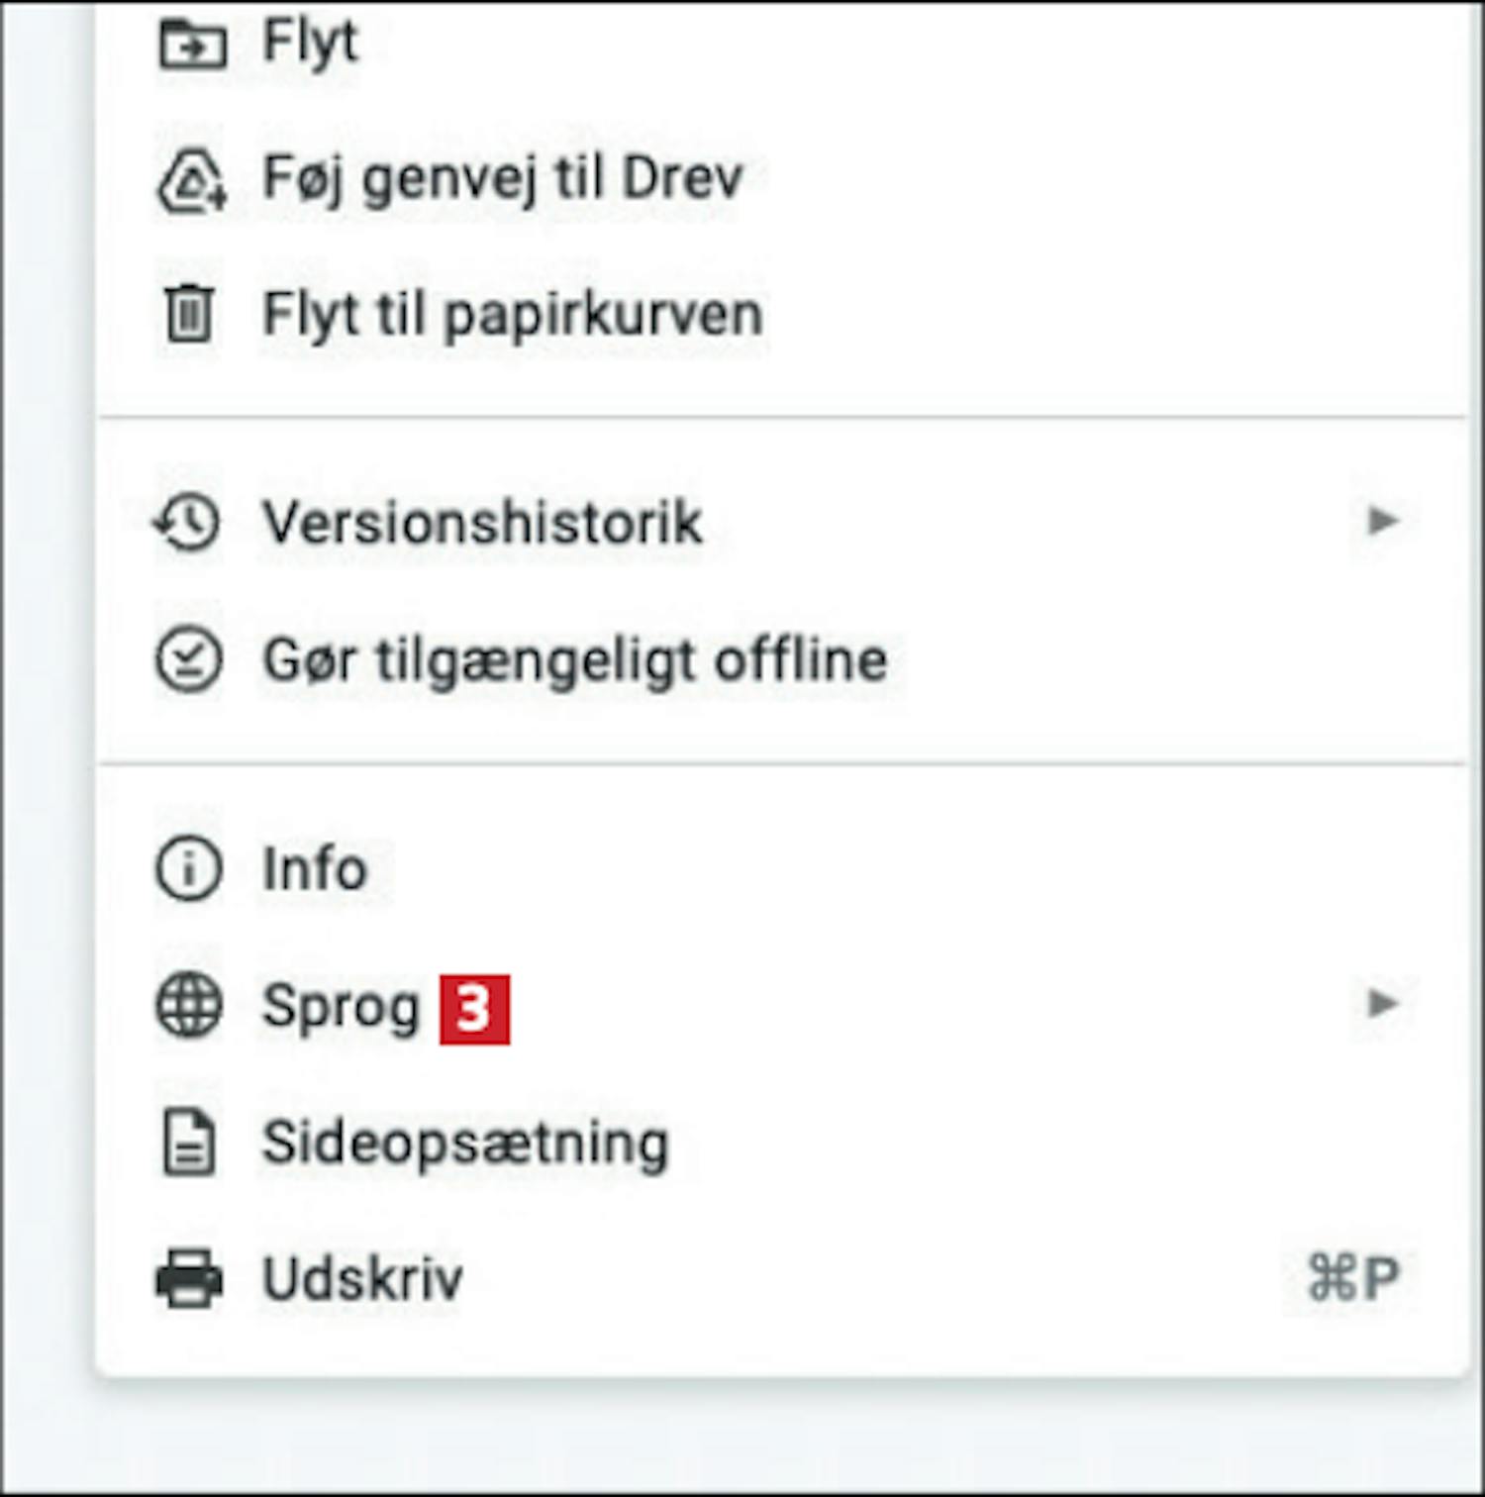Click the clock history icon
Viewport: 1485px width, 1497px height.
[187, 522]
